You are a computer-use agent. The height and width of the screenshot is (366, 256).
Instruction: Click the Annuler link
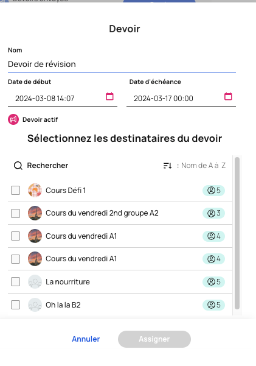point(86,339)
